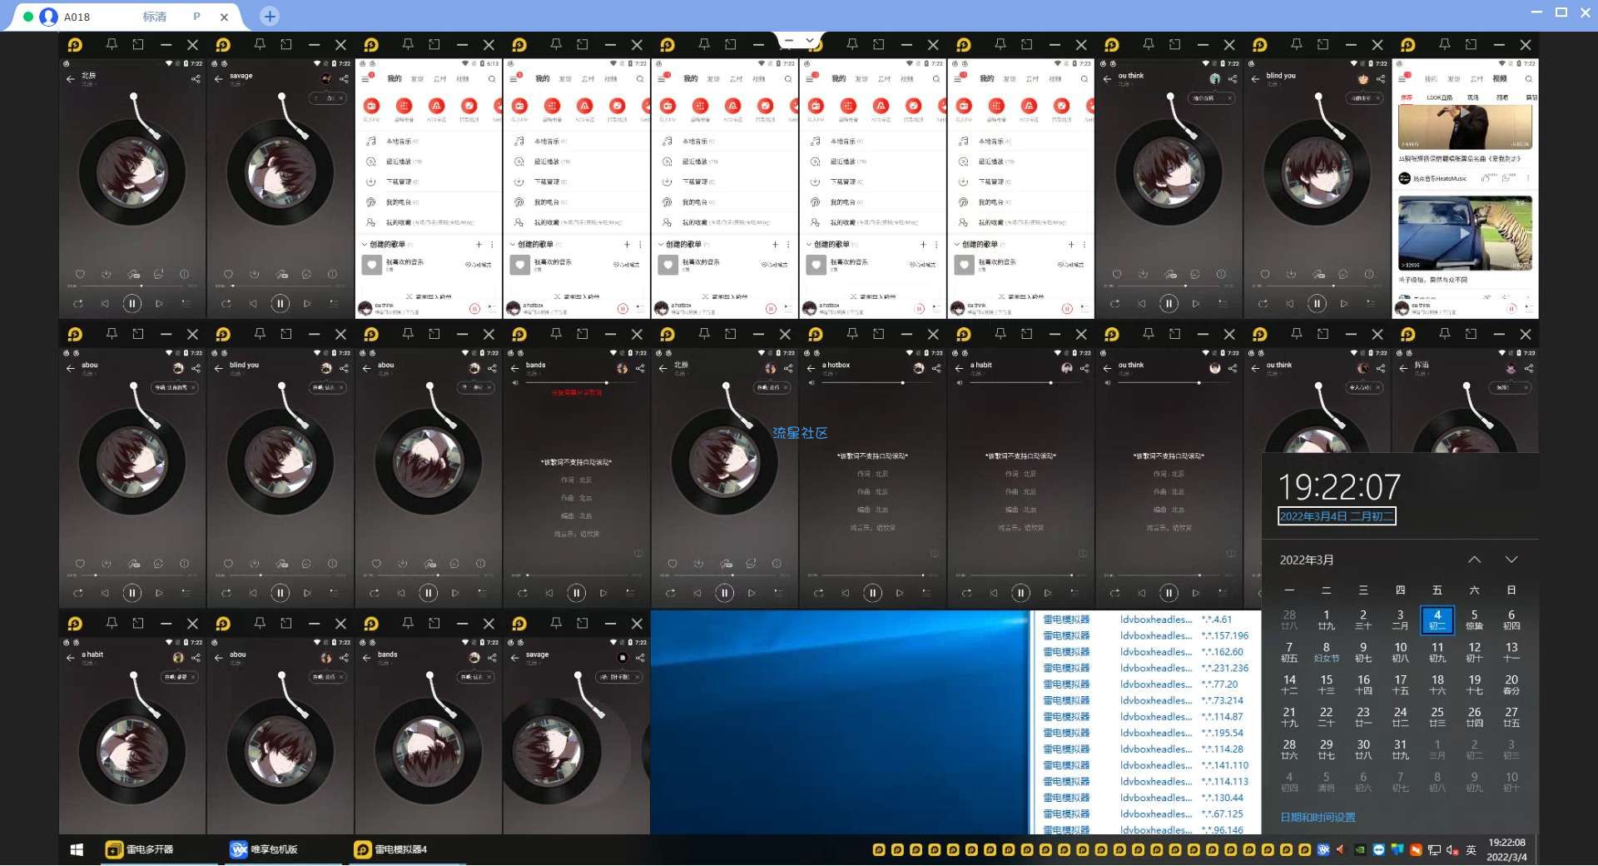Select the 现场 sub-tab in the video window
The height and width of the screenshot is (866, 1598).
click(x=1473, y=97)
